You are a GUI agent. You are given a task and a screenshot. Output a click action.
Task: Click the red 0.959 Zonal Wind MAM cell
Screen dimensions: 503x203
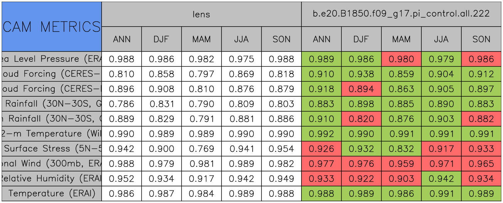[x=401, y=164]
